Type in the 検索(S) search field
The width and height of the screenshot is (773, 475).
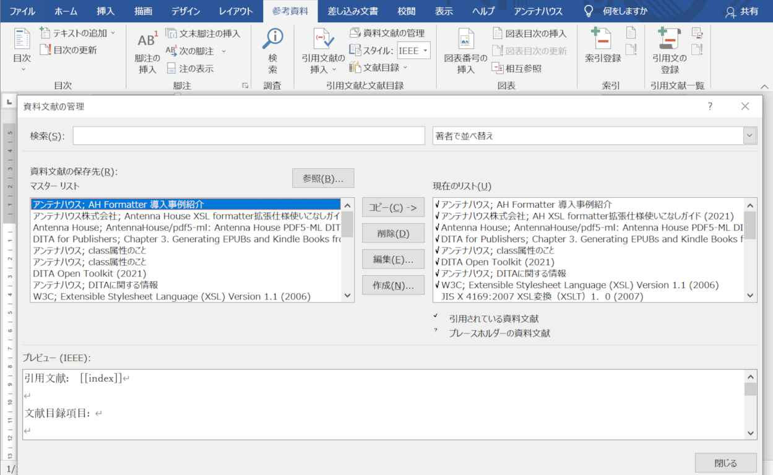pyautogui.click(x=248, y=135)
